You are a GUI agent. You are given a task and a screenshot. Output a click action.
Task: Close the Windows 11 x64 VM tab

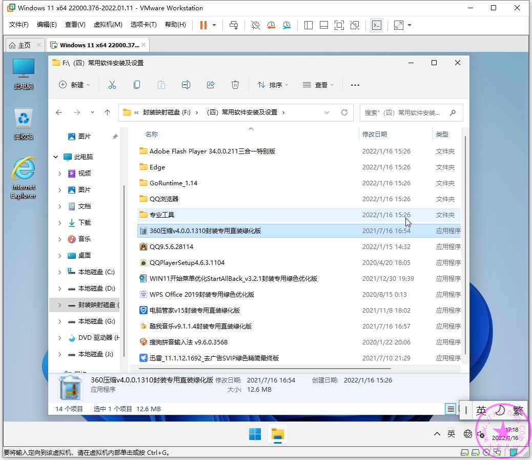(x=144, y=45)
